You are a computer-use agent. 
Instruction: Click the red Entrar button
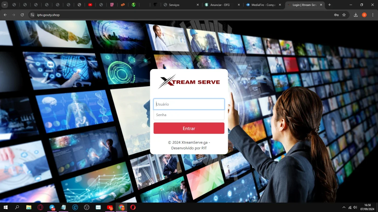point(189,128)
